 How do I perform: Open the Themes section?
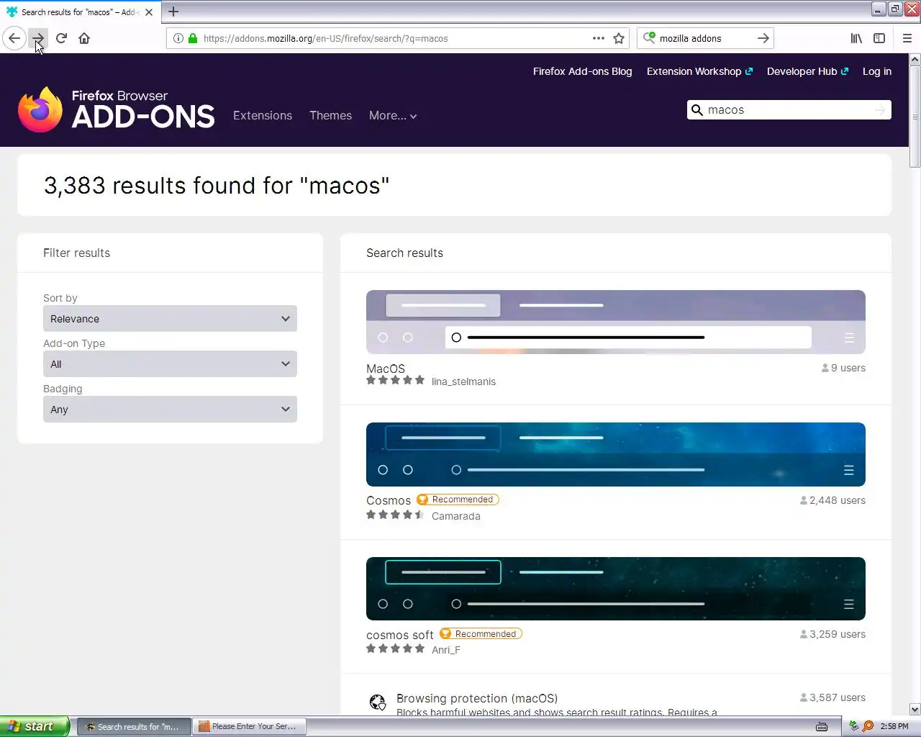click(330, 116)
